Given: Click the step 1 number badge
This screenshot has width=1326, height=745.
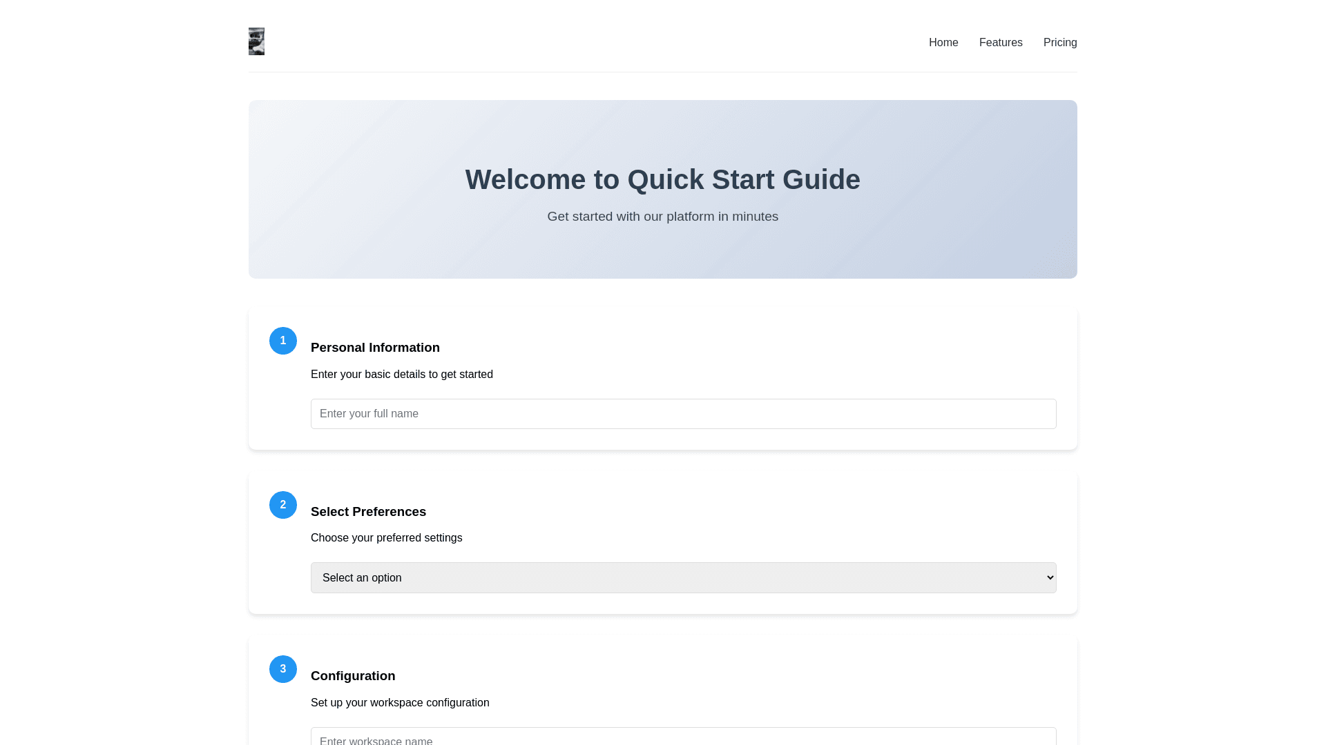Looking at the screenshot, I should tap(283, 341).
